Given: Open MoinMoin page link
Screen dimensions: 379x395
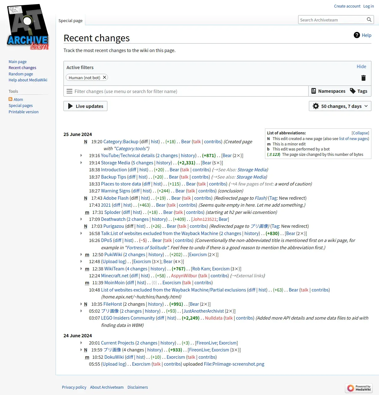Looking at the screenshot, I should (114, 283).
